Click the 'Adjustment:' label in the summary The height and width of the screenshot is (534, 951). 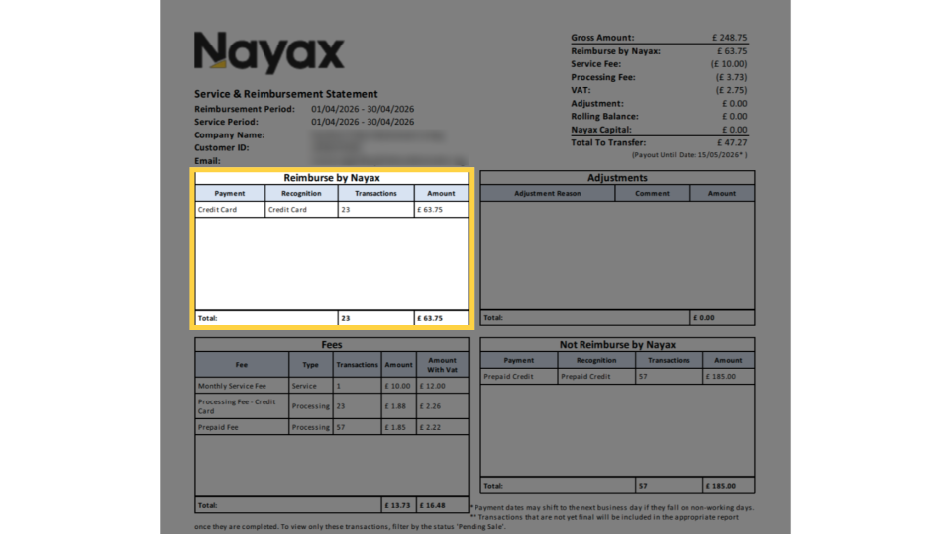point(596,104)
